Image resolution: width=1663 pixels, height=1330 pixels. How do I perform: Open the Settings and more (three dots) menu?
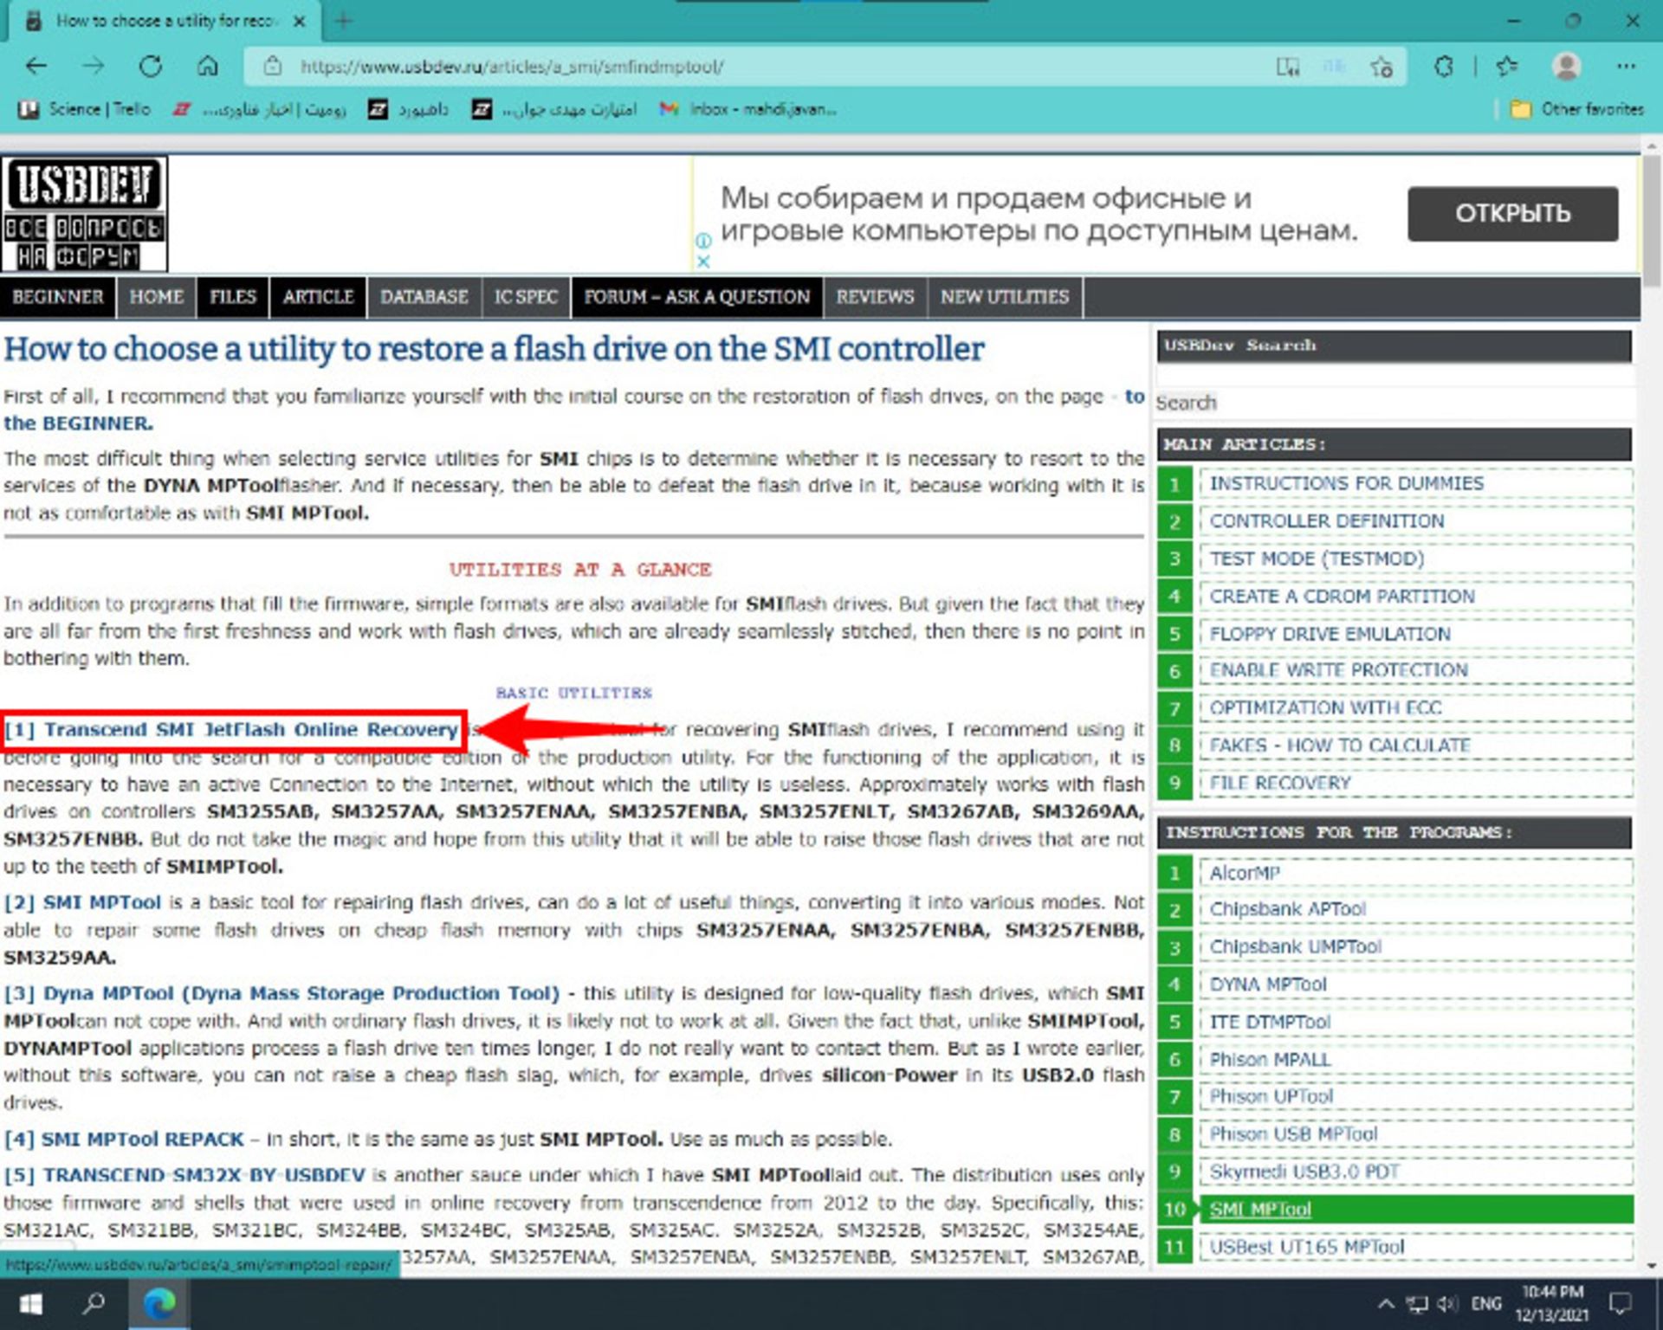tap(1626, 67)
